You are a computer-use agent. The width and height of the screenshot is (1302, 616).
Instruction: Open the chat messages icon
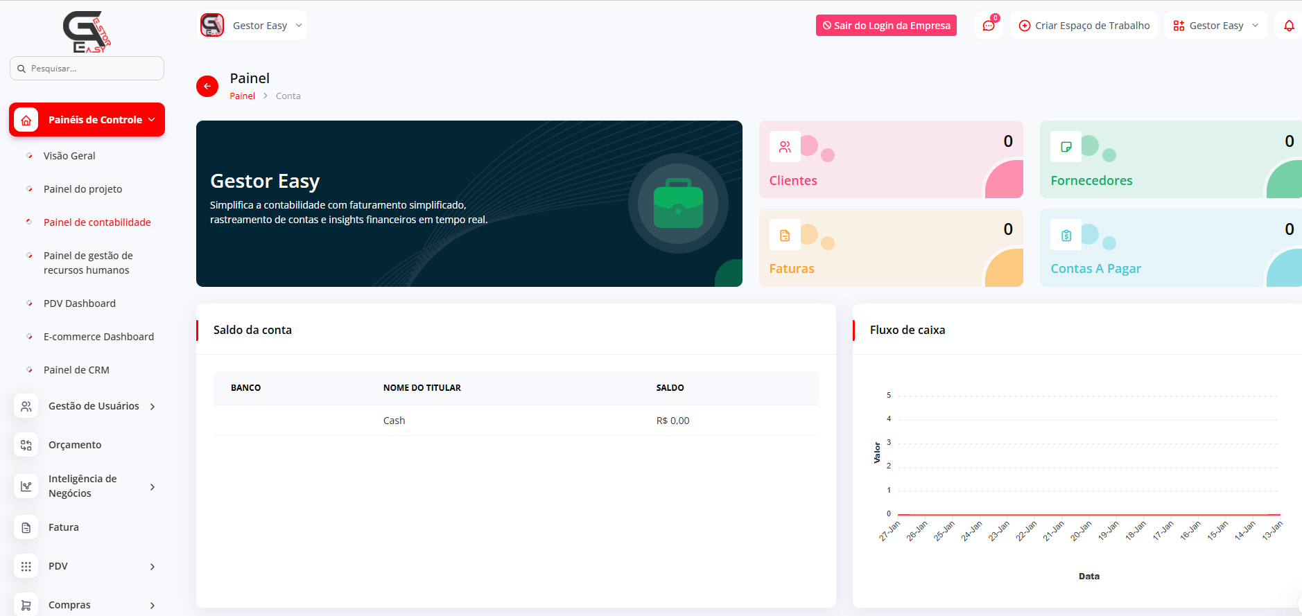tap(989, 26)
